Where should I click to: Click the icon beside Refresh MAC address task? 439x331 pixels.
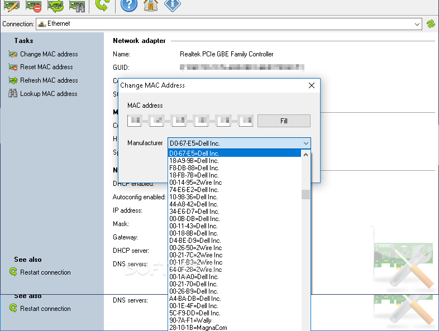13,80
